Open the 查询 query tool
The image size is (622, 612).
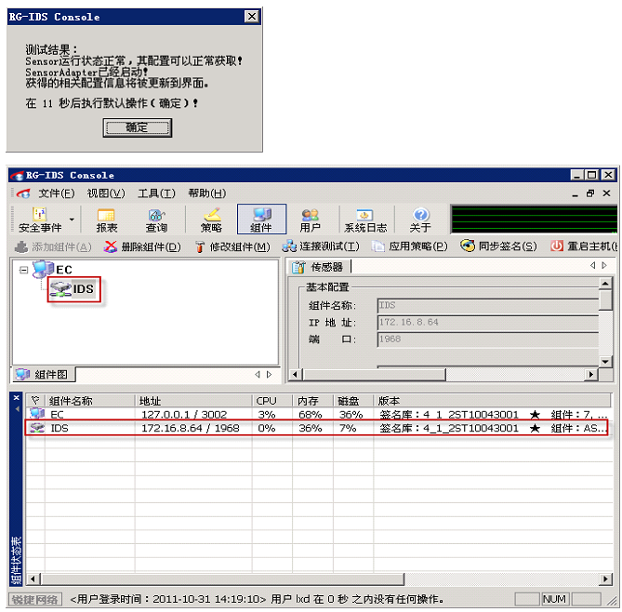pyautogui.click(x=156, y=220)
